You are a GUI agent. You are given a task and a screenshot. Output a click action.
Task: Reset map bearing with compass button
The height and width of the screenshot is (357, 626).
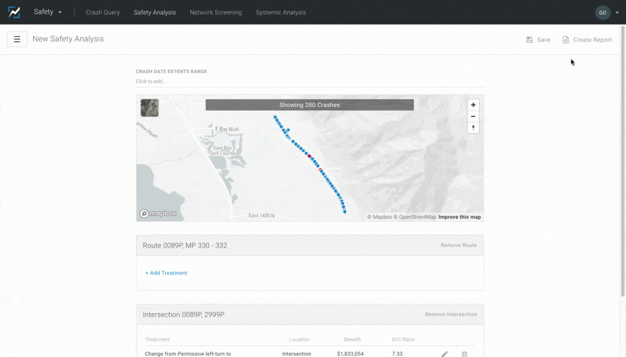pyautogui.click(x=473, y=128)
